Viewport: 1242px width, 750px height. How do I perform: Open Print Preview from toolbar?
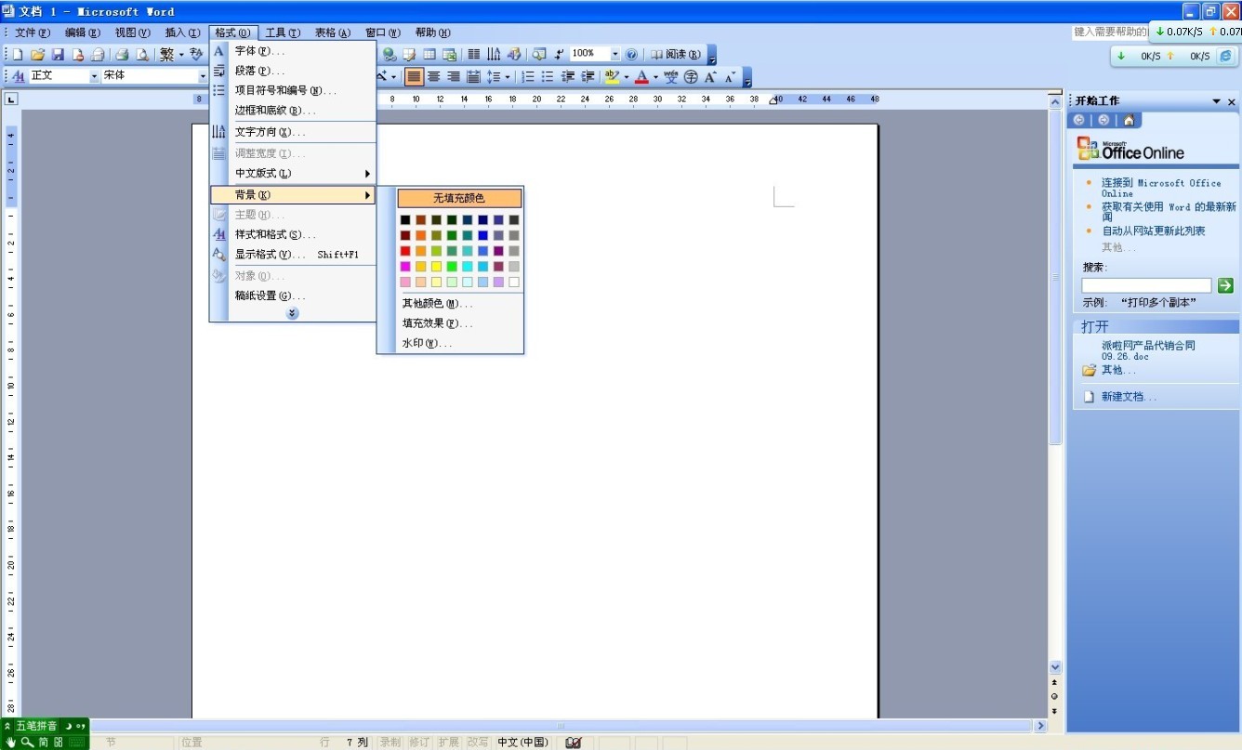coord(142,55)
